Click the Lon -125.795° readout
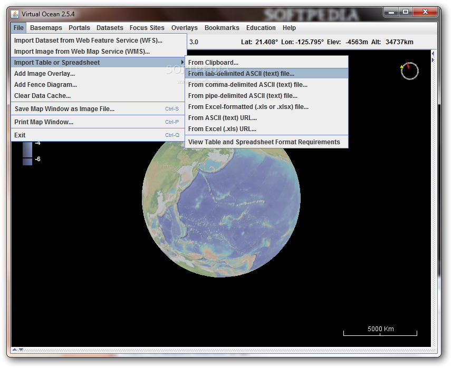This screenshot has width=452, height=368. tap(302, 42)
